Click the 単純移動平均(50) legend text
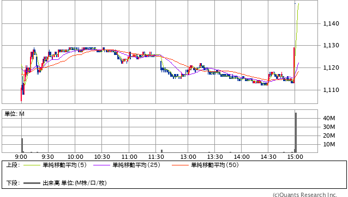The height and width of the screenshot is (197, 348). point(215,165)
